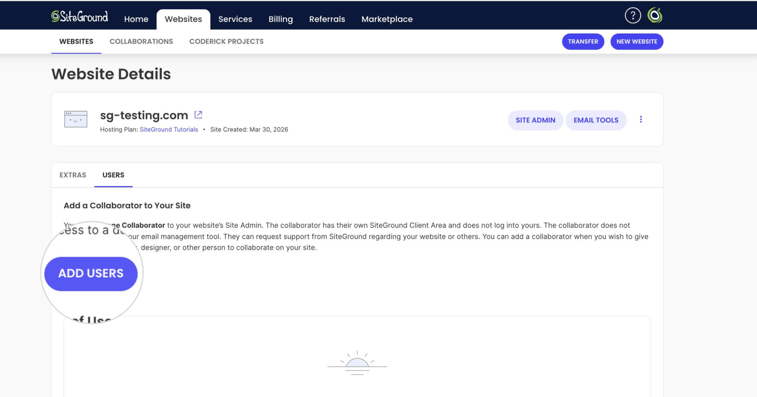Open EMAIL TOOLS for sg-testing.com
Viewport: 757px width, 397px height.
coord(596,120)
